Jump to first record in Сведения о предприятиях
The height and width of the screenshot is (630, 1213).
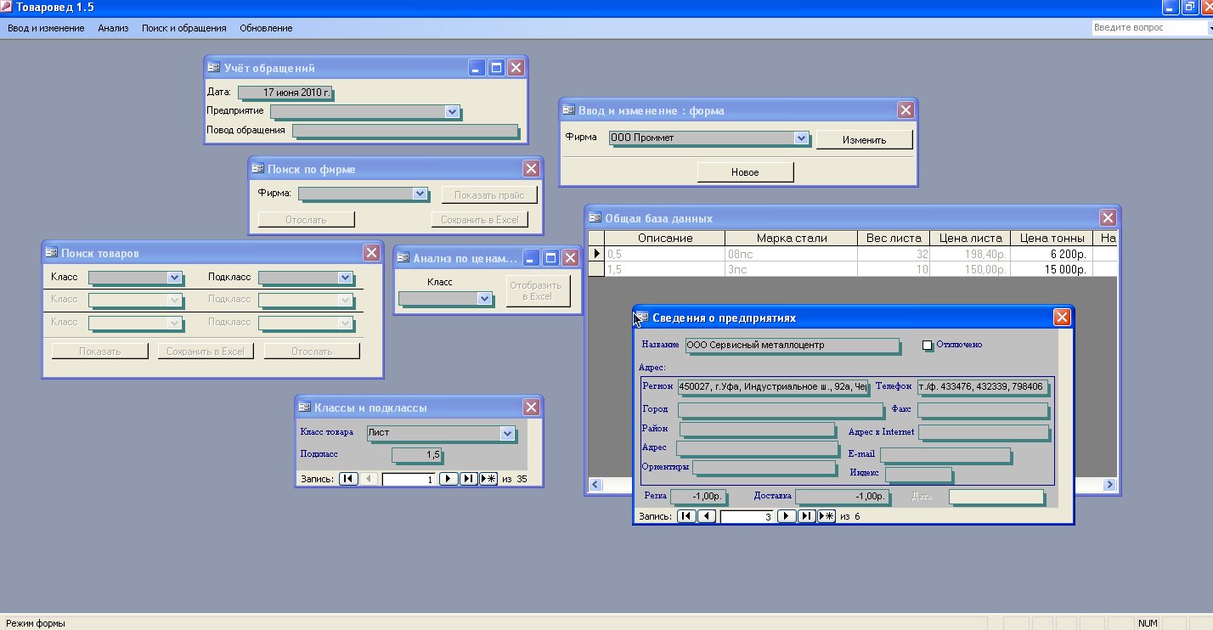(x=686, y=516)
